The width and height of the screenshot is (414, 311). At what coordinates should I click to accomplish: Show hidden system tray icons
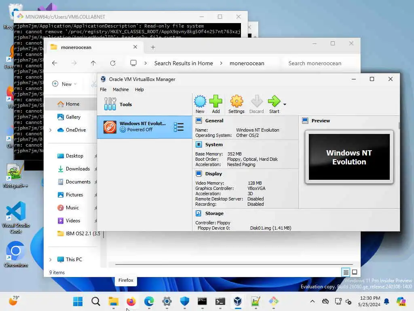click(313, 301)
